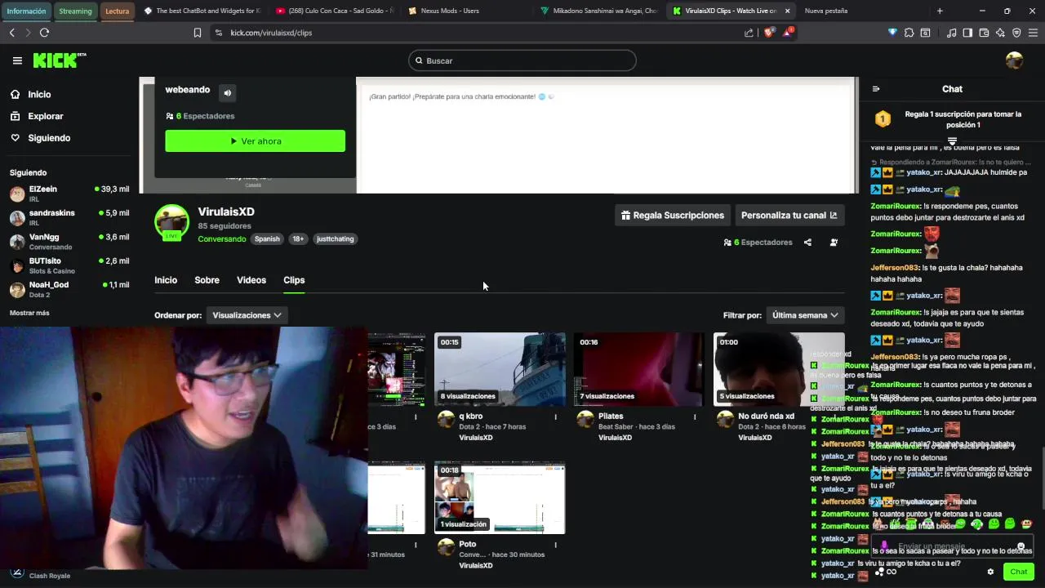This screenshot has width=1045, height=588.
Task: Open the Streaming bookmark group
Action: tap(75, 11)
